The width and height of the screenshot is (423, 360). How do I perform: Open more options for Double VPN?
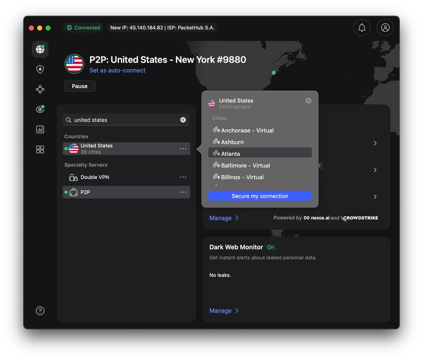[183, 177]
